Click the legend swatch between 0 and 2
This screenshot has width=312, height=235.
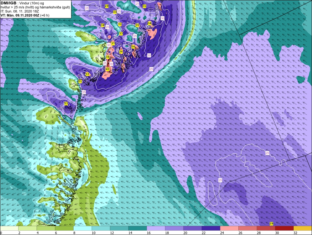(x=9, y=228)
